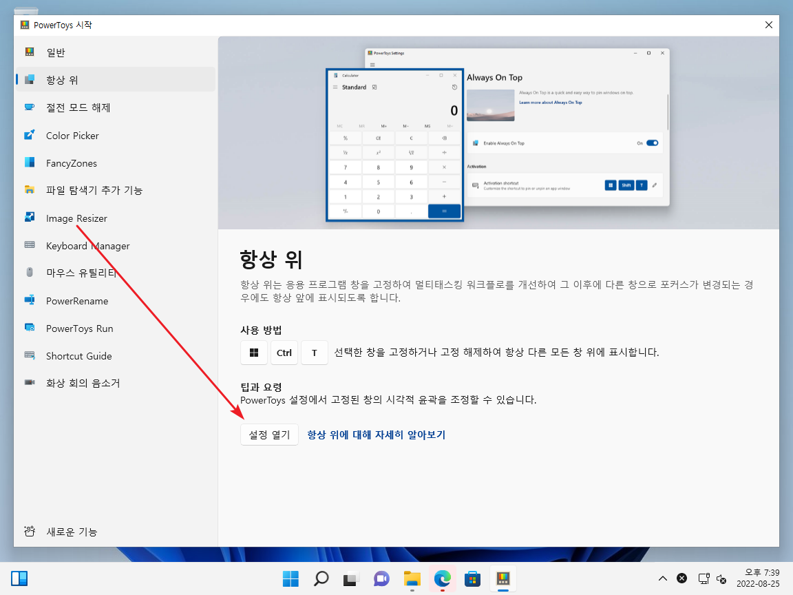Click the Ctrl key badge
The width and height of the screenshot is (793, 595).
pos(284,353)
